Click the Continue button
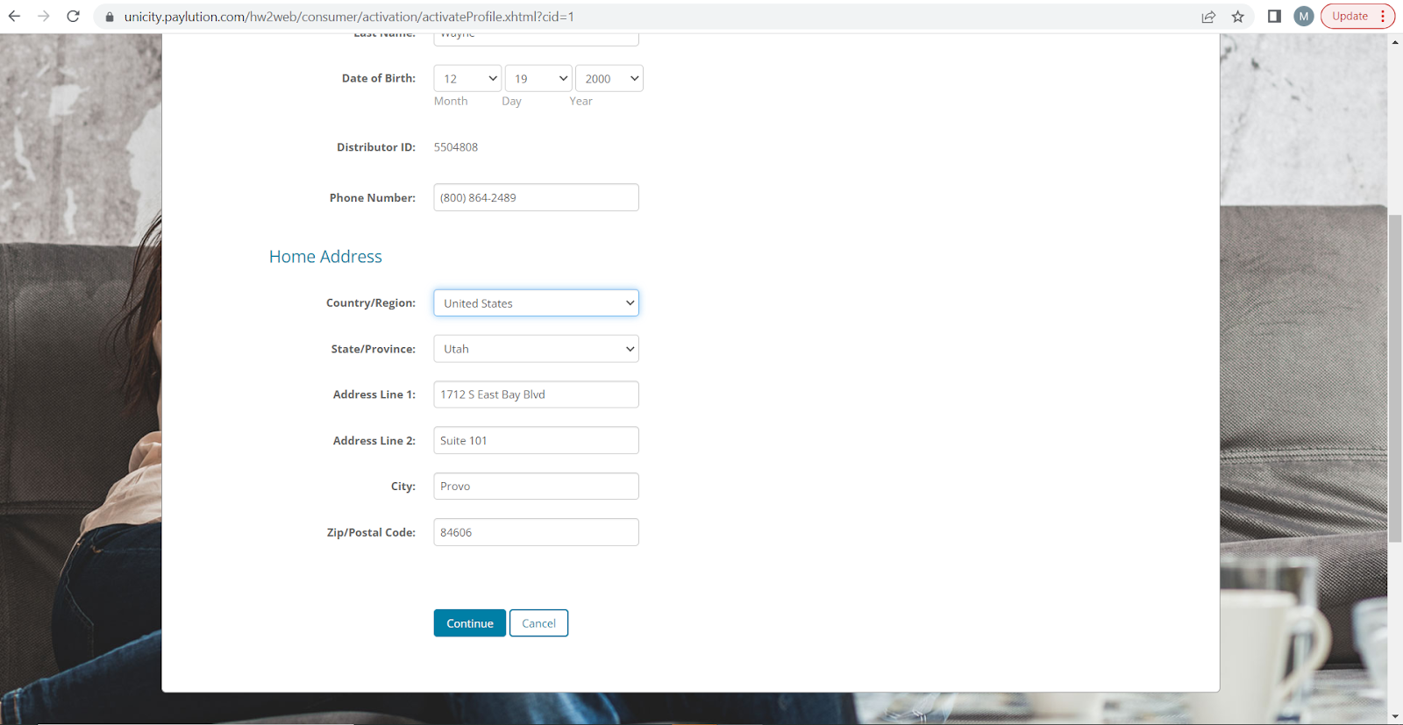This screenshot has width=1403, height=725. click(470, 623)
